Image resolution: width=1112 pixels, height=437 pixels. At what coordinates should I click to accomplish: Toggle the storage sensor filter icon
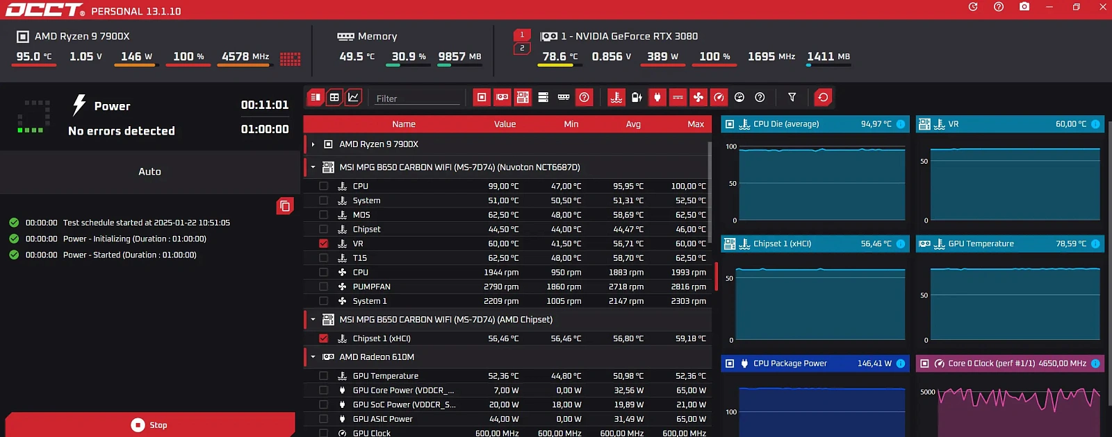click(543, 97)
